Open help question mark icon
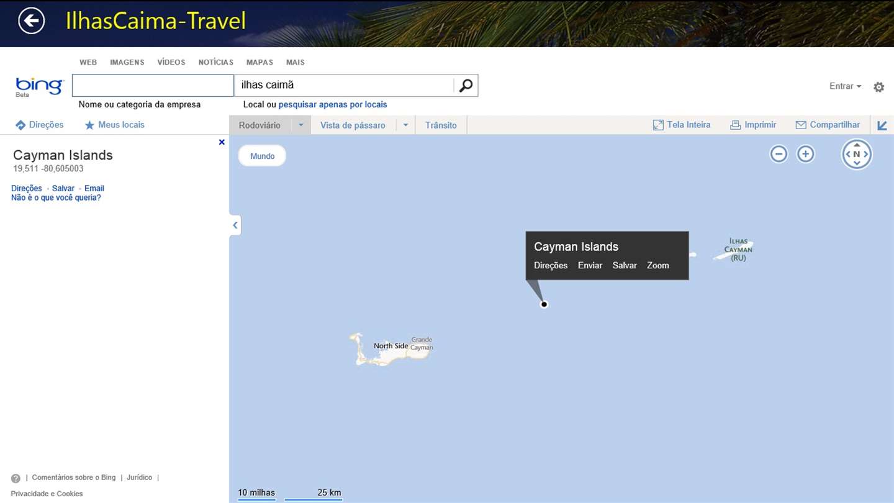Screen dimensions: 894x503 pos(16,478)
